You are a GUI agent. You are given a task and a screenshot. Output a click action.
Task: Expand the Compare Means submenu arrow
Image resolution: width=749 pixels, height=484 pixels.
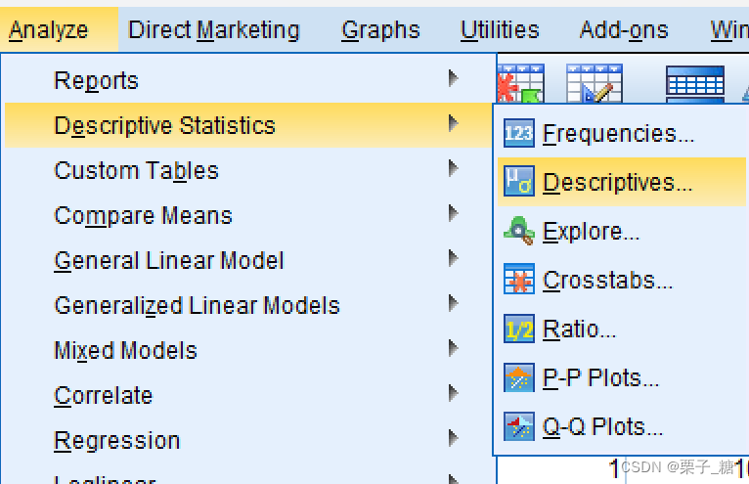[x=454, y=213]
